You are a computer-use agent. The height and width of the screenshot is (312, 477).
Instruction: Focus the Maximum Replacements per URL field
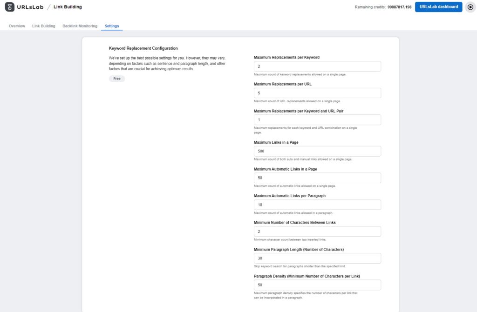click(317, 93)
